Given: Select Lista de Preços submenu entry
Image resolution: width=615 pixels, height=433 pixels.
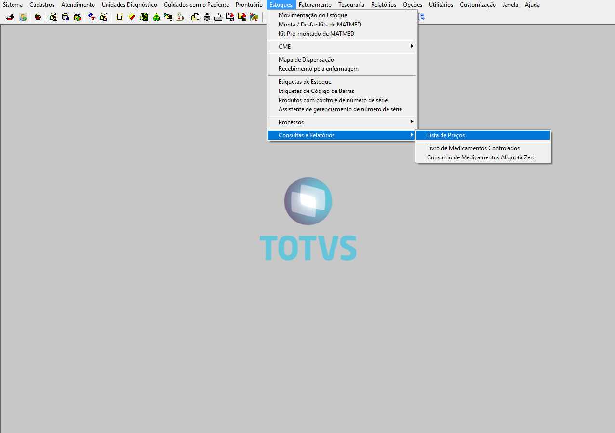Looking at the screenshot, I should coord(483,135).
